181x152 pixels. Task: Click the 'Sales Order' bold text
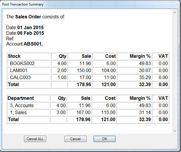coord(28,17)
